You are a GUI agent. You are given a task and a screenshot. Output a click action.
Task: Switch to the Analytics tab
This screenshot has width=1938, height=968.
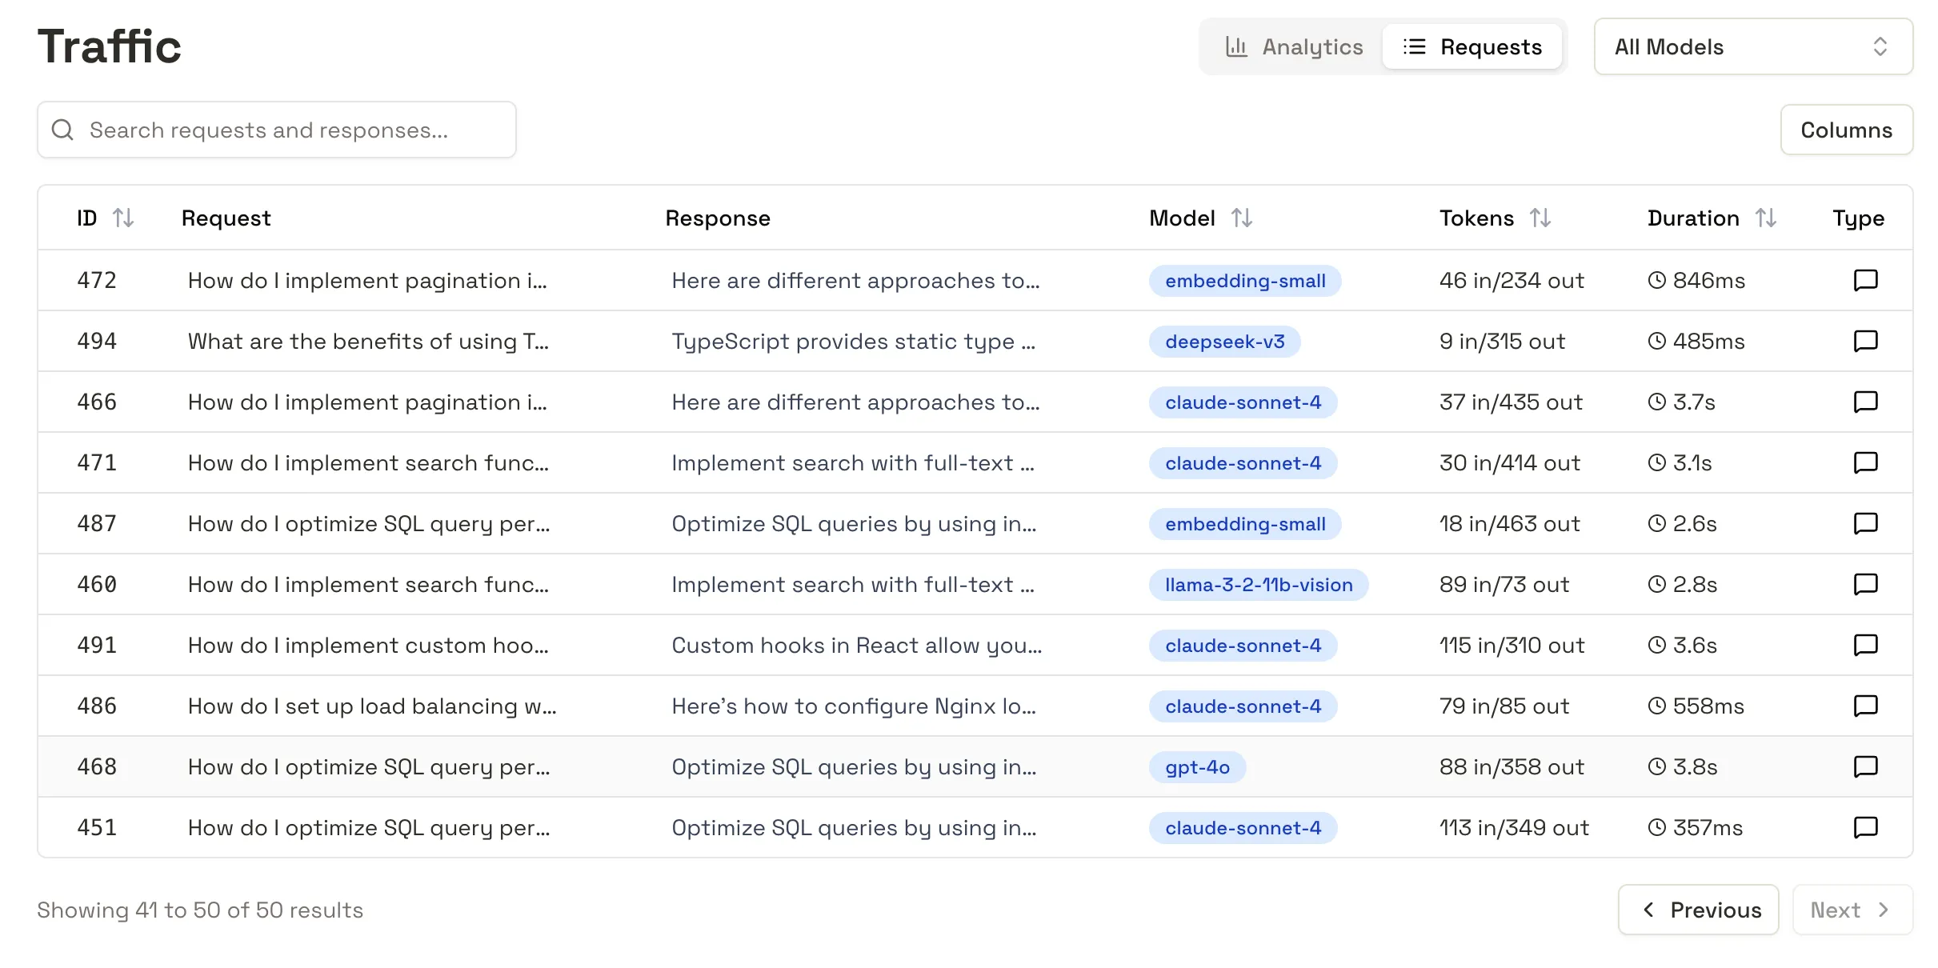[x=1294, y=46]
